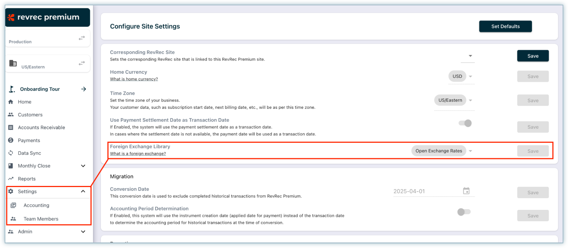Click the Payments dollar icon in sidebar
The width and height of the screenshot is (568, 248).
pyautogui.click(x=11, y=140)
